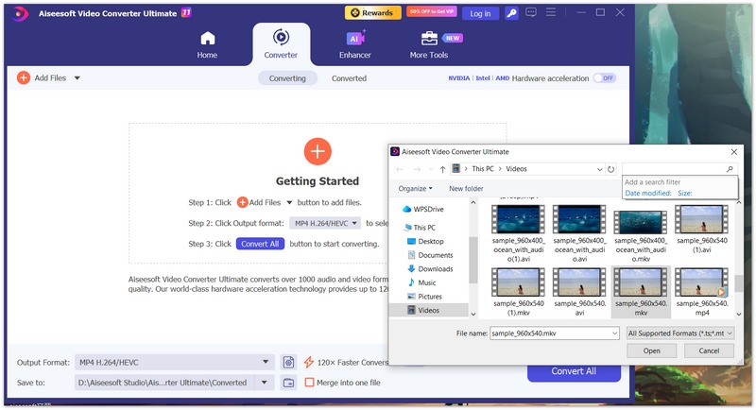
Task: Show the Converting list
Action: click(287, 78)
